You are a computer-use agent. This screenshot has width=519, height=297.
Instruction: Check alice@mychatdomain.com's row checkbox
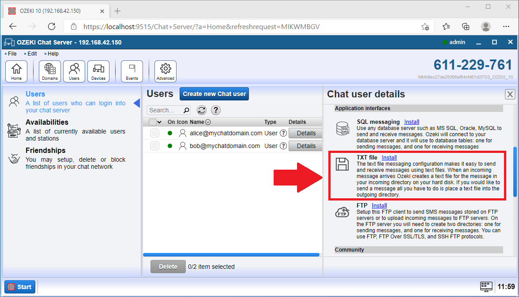click(155, 133)
